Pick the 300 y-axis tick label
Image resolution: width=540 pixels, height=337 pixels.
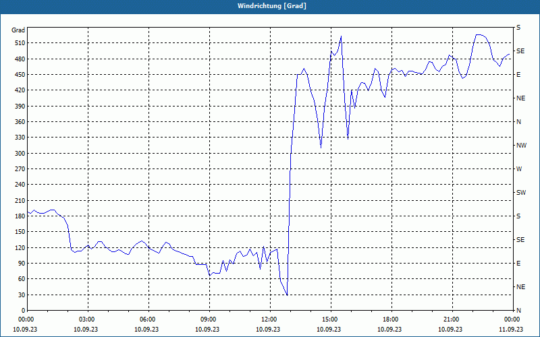click(21, 153)
